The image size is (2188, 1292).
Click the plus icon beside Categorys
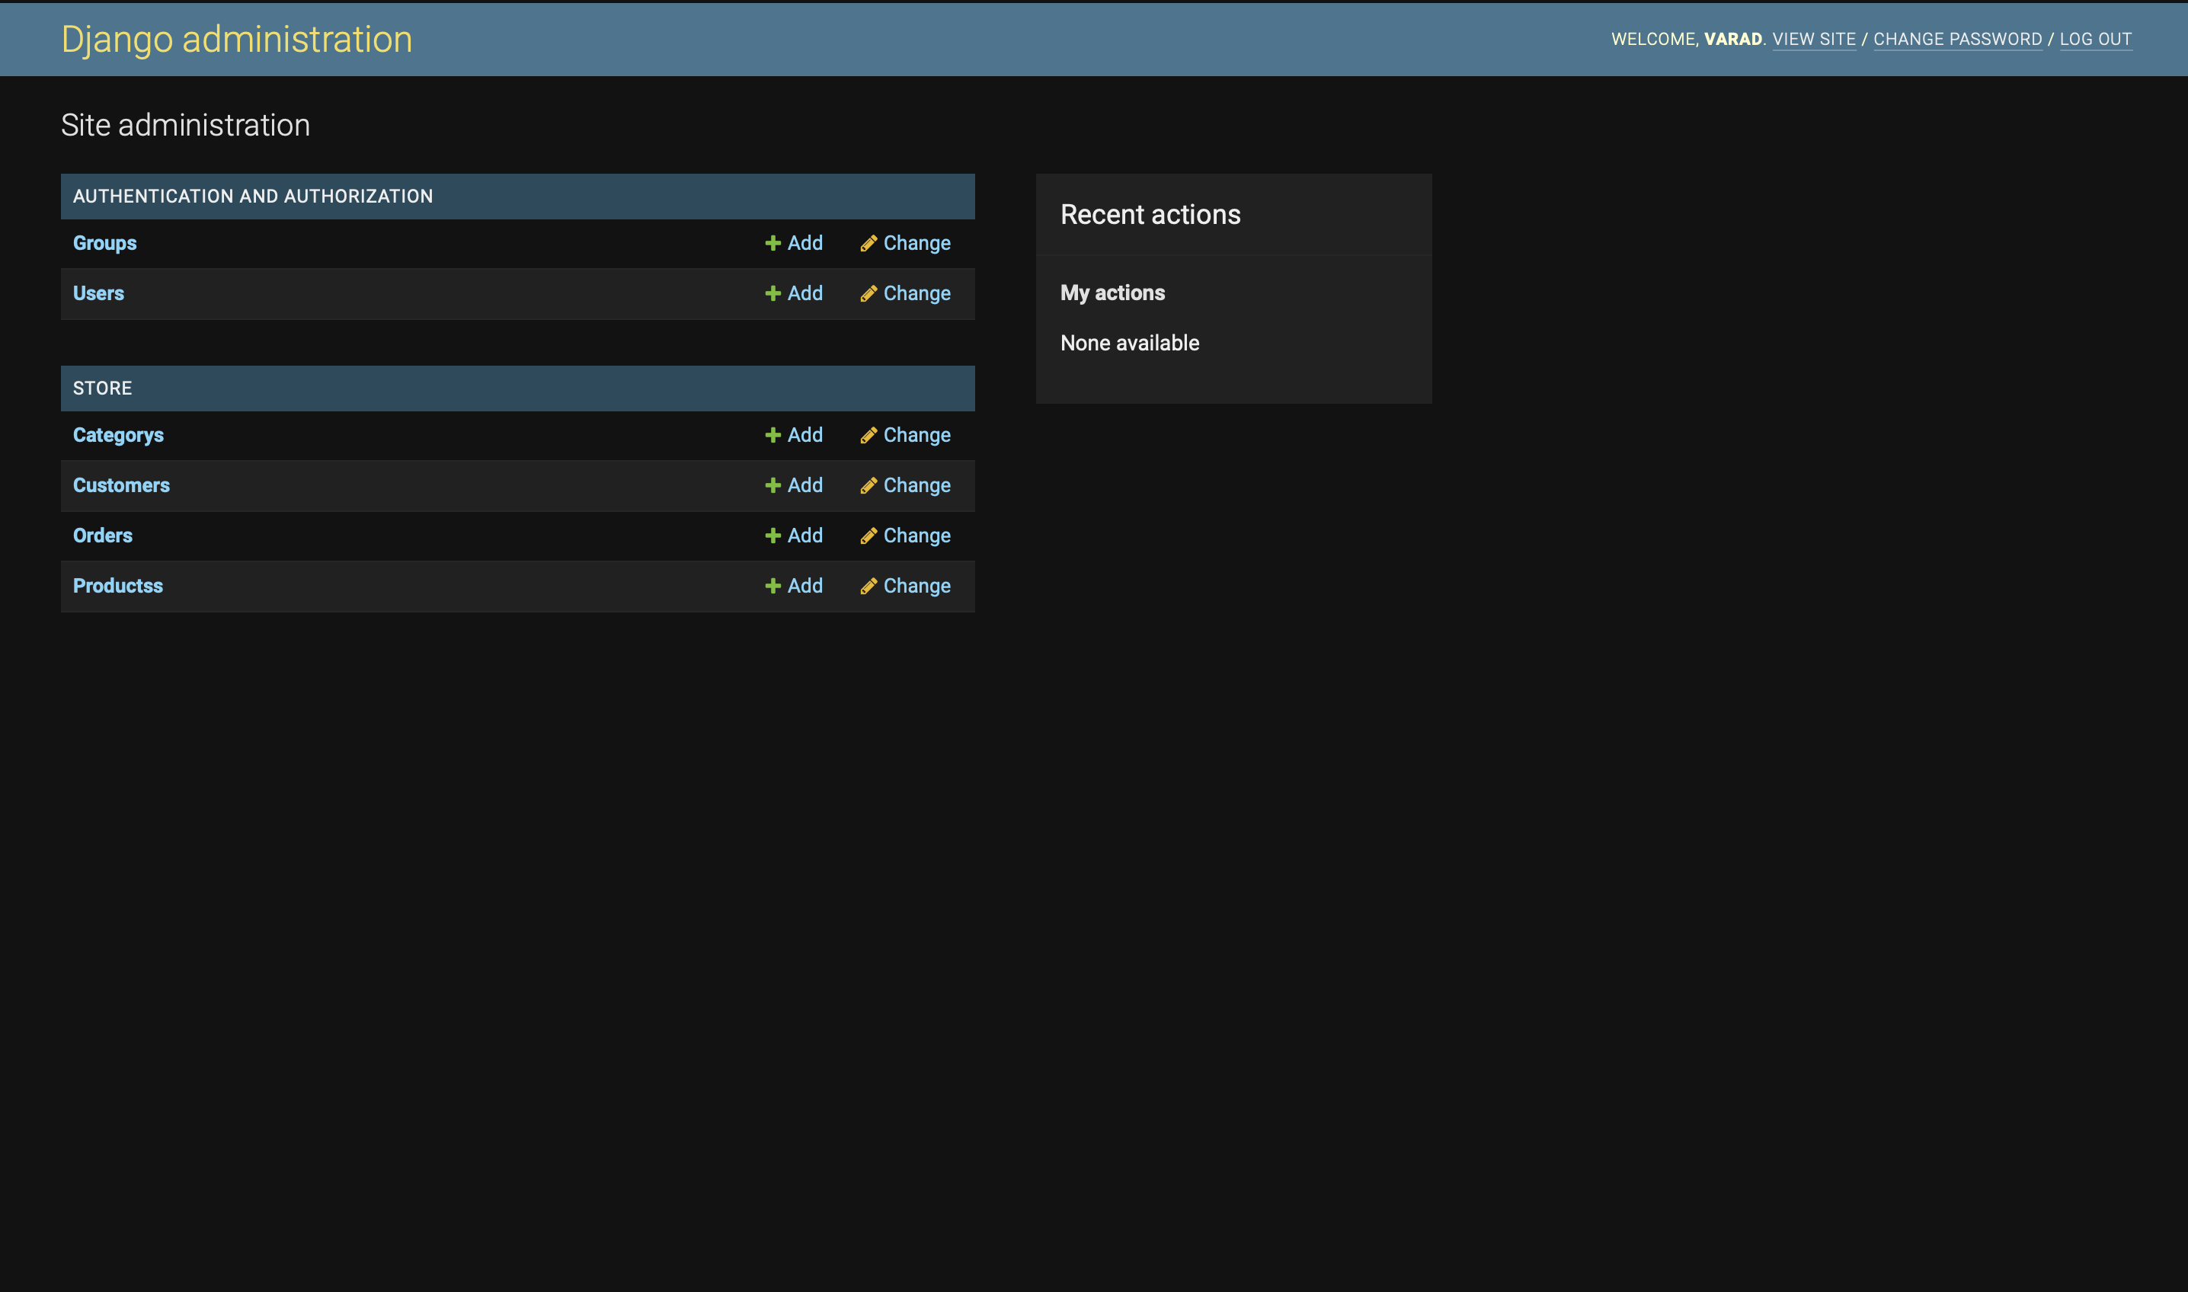coord(773,435)
